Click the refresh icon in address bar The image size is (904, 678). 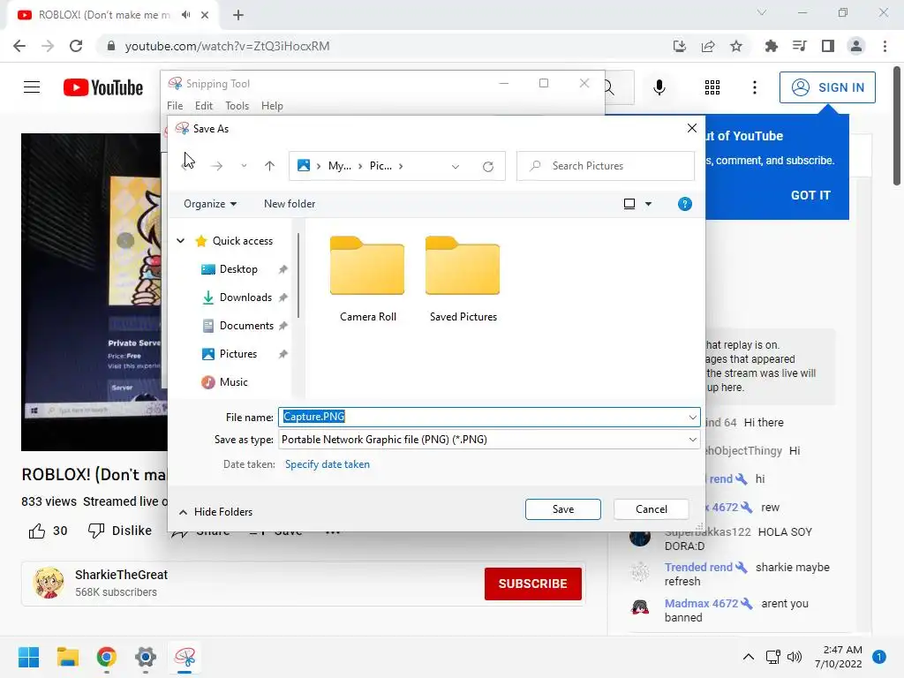[487, 167]
